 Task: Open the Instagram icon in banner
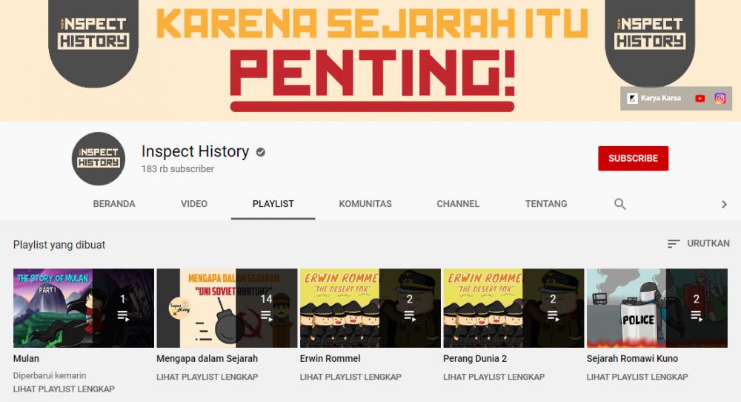pos(720,99)
